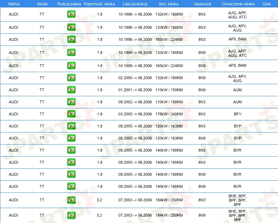Click the Nadwozie column header
The height and width of the screenshot is (223, 278).
coord(203,4)
